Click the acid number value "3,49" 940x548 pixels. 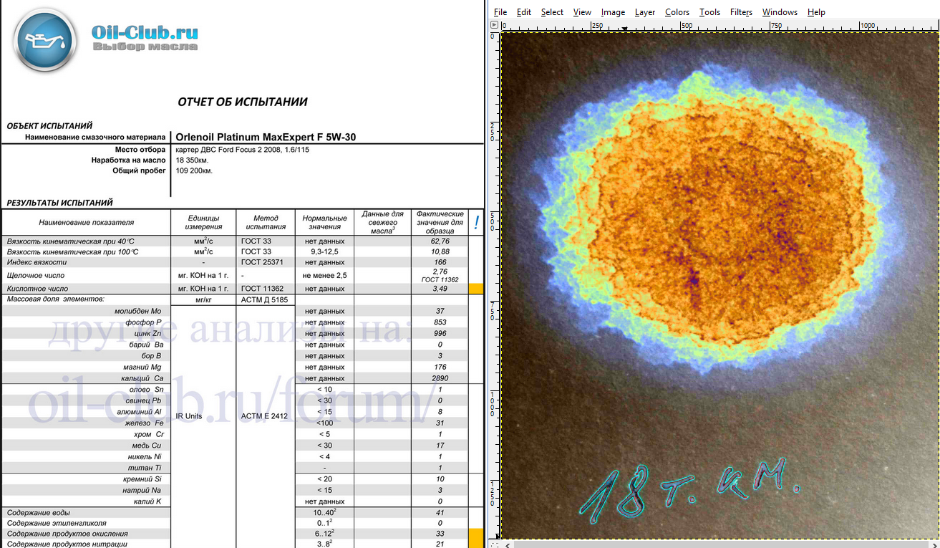440,289
